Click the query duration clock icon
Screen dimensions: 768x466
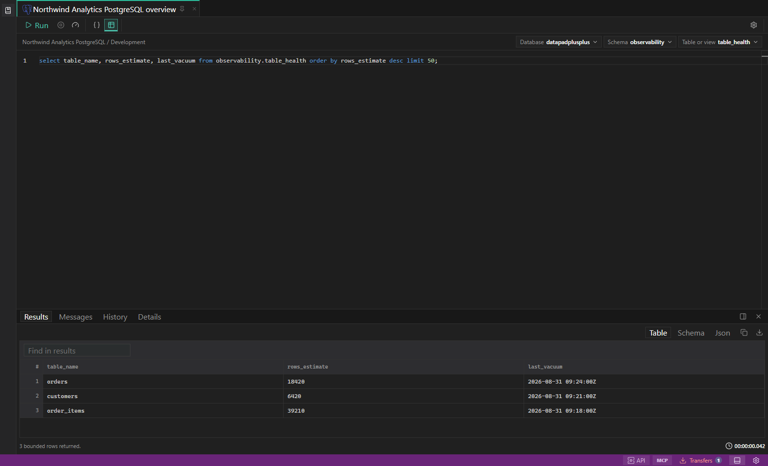click(729, 446)
